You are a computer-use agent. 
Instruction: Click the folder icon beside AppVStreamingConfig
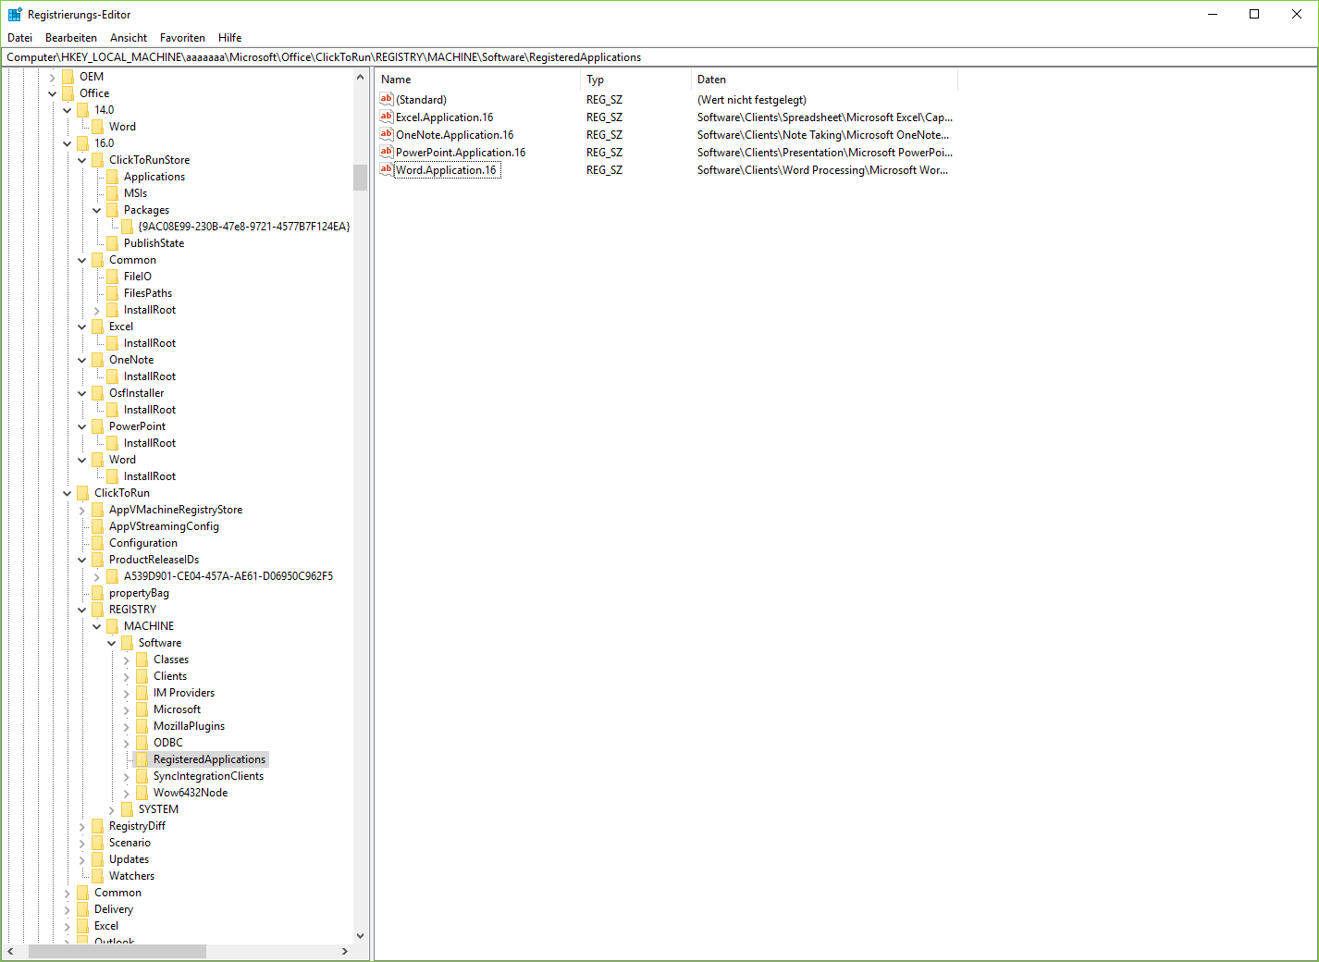(97, 526)
